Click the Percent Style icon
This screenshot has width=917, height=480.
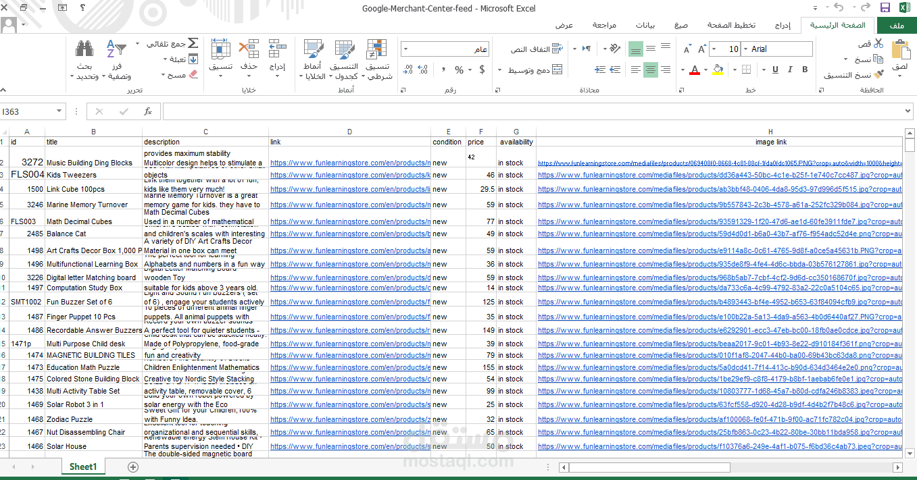point(460,70)
